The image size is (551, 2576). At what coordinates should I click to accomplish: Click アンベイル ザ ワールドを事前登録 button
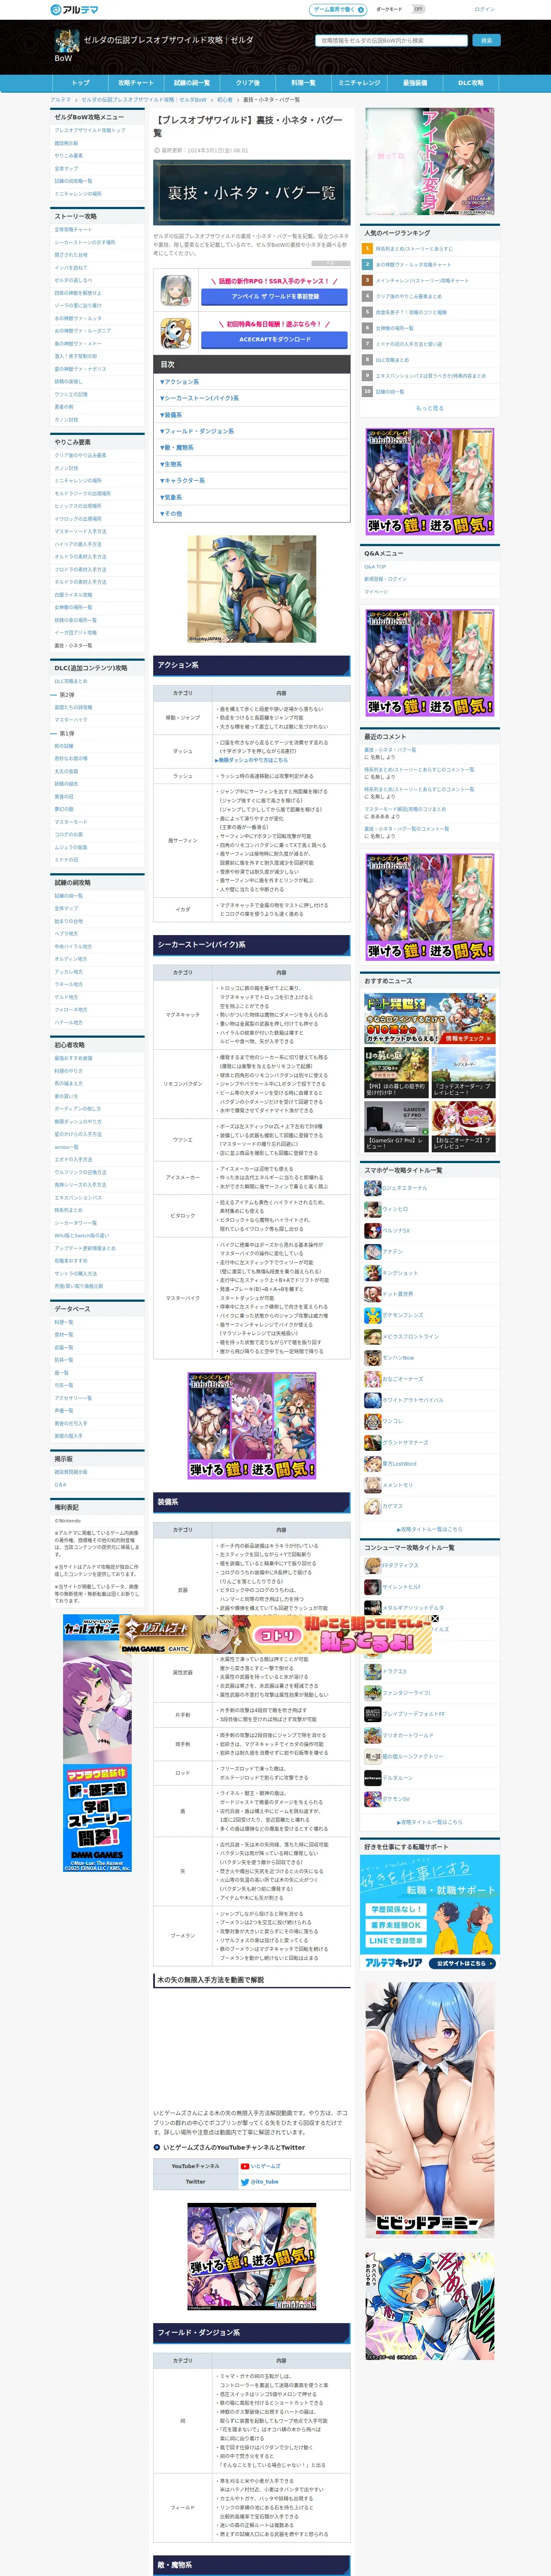point(274,297)
